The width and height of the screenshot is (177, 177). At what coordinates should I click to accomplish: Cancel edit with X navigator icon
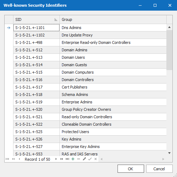coord(96,159)
